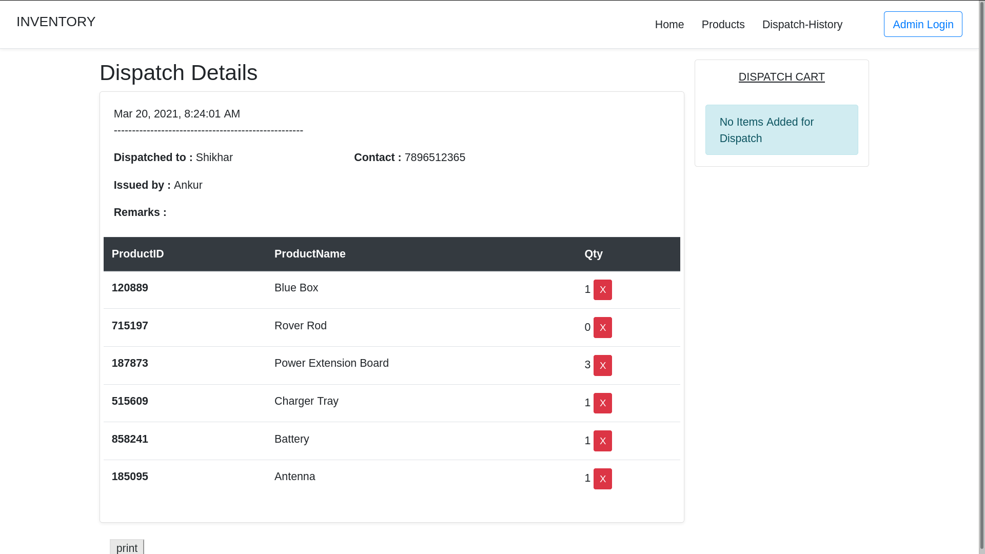Click product ID 187873
The width and height of the screenshot is (985, 554).
[x=130, y=363]
